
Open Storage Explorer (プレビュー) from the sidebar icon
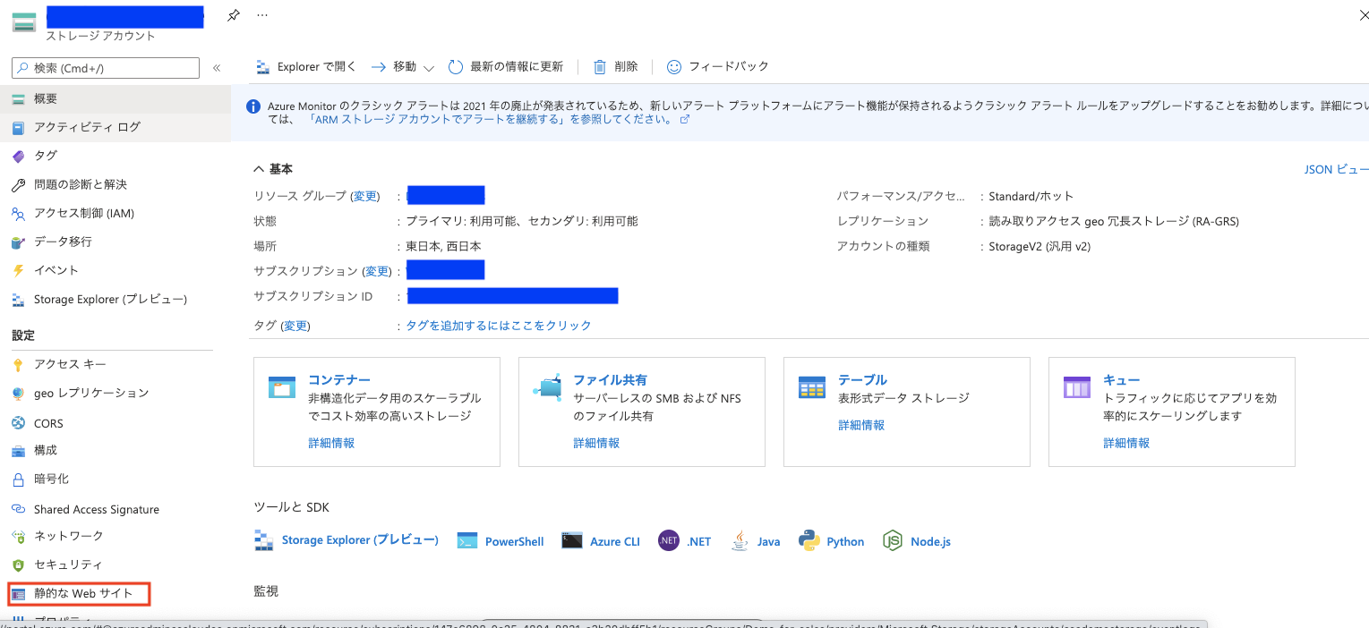click(x=18, y=299)
